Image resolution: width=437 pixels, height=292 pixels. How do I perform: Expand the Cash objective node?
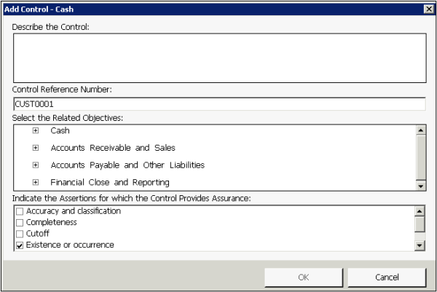tap(35, 130)
